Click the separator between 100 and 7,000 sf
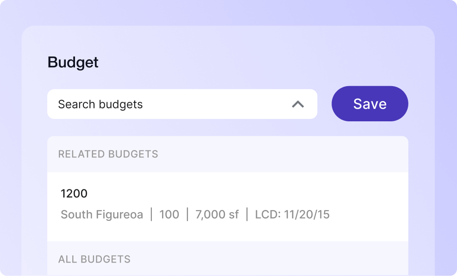This screenshot has height=276, width=457. point(187,214)
